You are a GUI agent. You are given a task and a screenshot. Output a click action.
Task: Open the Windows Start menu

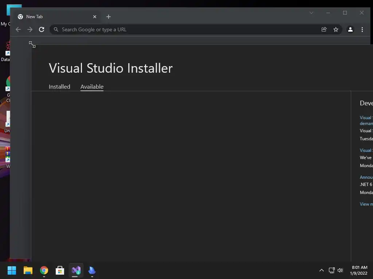[x=12, y=270]
